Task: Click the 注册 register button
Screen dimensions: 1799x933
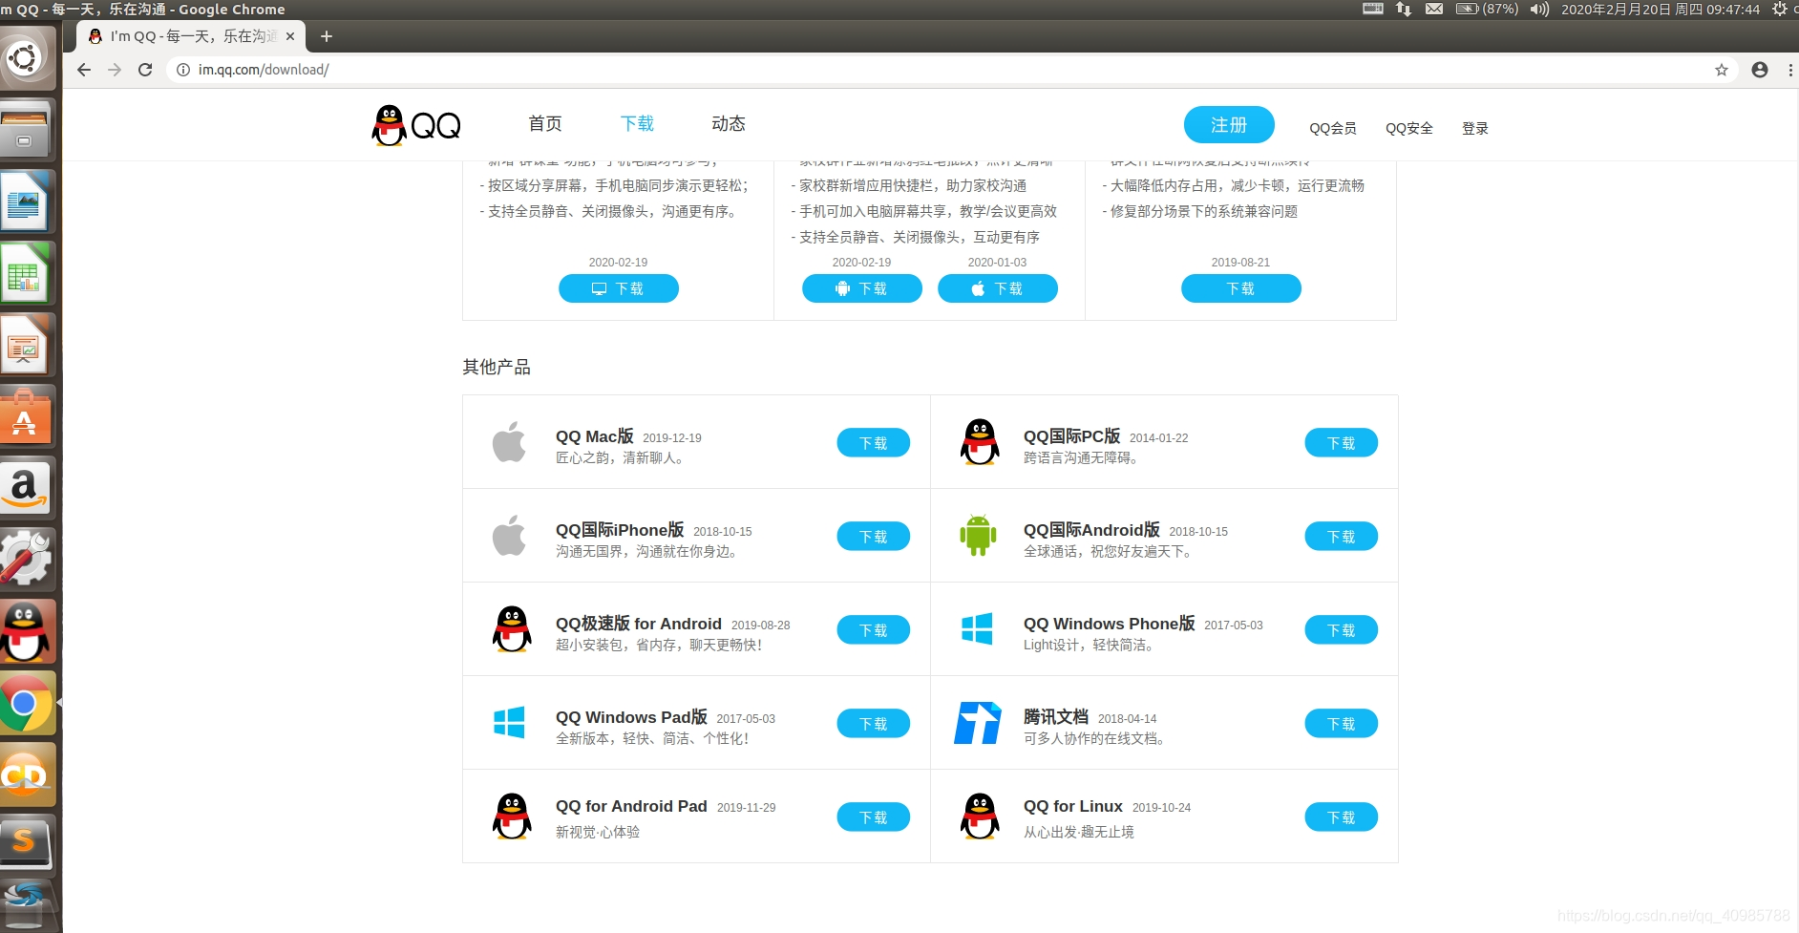Action: (x=1229, y=125)
